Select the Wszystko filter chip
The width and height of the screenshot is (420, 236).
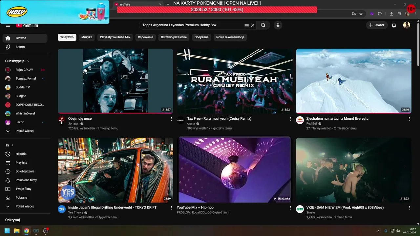pos(67,37)
